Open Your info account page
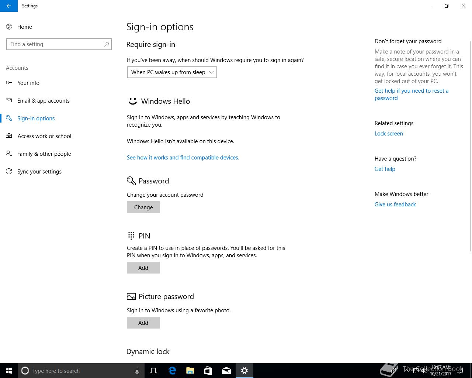 28,83
